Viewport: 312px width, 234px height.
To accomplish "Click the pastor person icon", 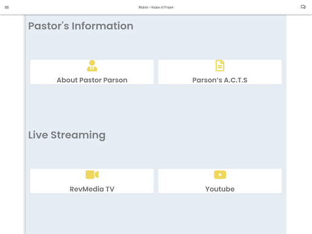I will (x=92, y=66).
